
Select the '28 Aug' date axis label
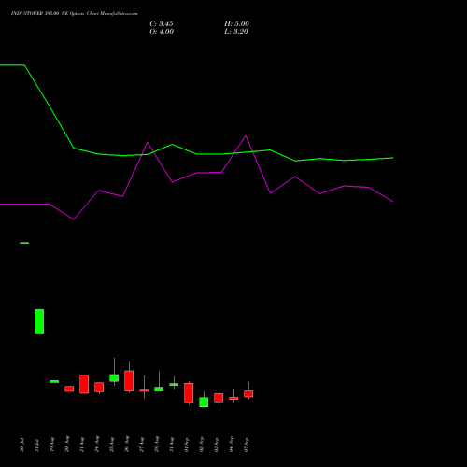(157, 445)
